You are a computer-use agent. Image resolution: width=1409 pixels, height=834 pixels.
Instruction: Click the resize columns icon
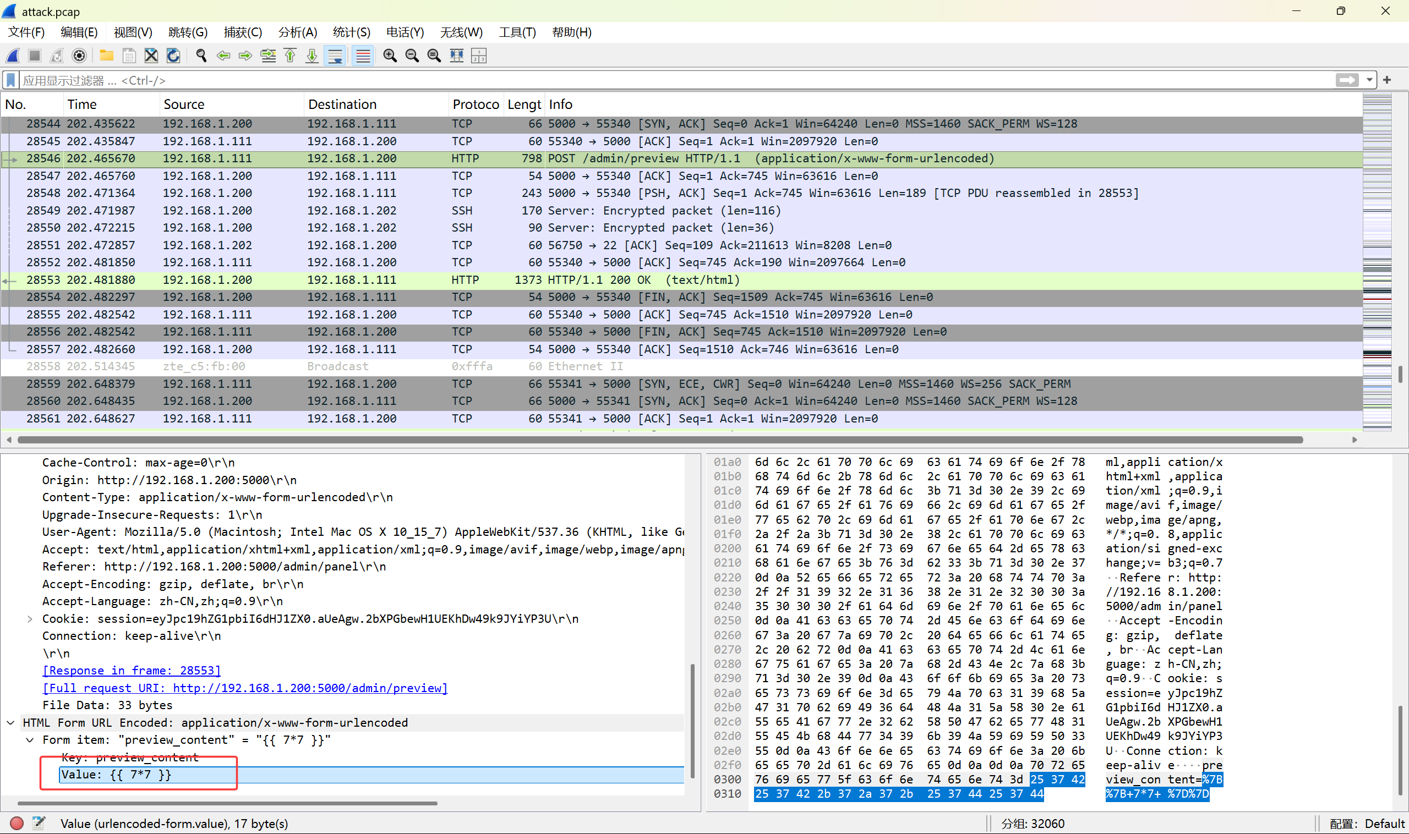[x=456, y=56]
